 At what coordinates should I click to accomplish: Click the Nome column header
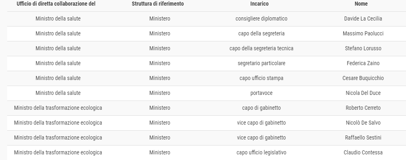tap(361, 4)
